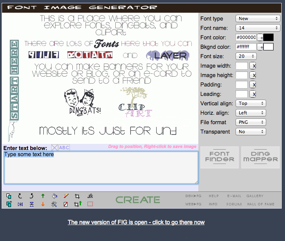Click the copy layer icon with overlapping squares
285x241 pixels.
(9, 196)
